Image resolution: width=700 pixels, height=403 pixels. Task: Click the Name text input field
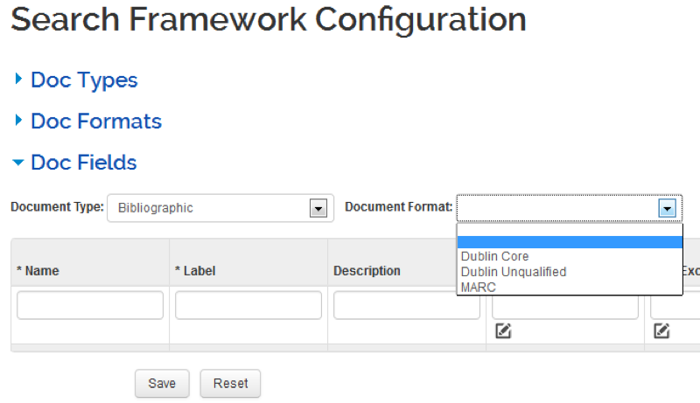[x=90, y=305]
